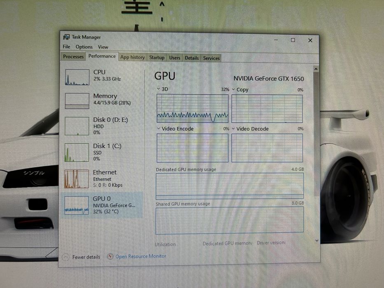Go to the Startup tab
Screen dimensions: 384x288
coord(157,58)
